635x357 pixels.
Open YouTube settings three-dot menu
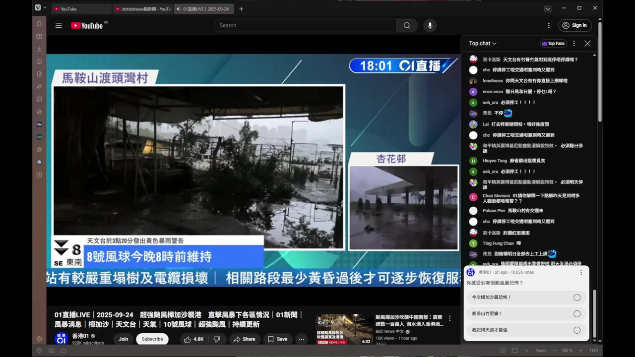[x=549, y=25]
